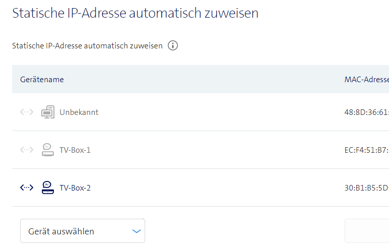This screenshot has width=389, height=249.
Task: Click the computer device icon for Unbekannt
Action: point(47,112)
